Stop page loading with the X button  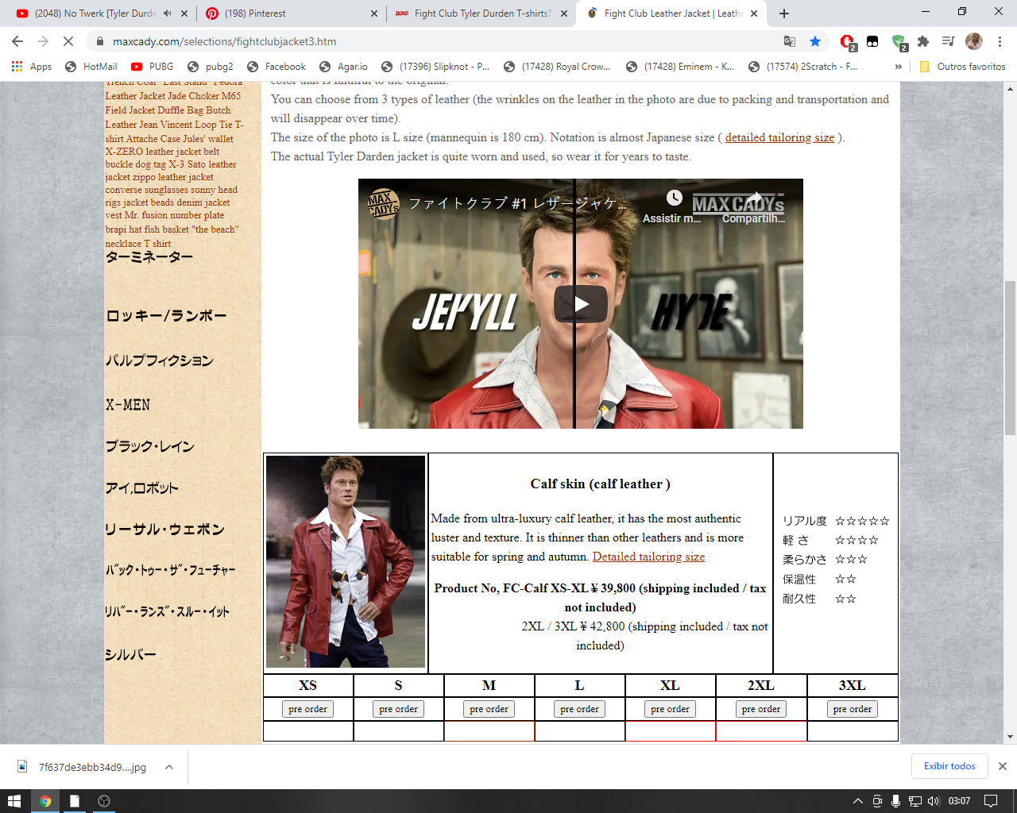coord(68,41)
